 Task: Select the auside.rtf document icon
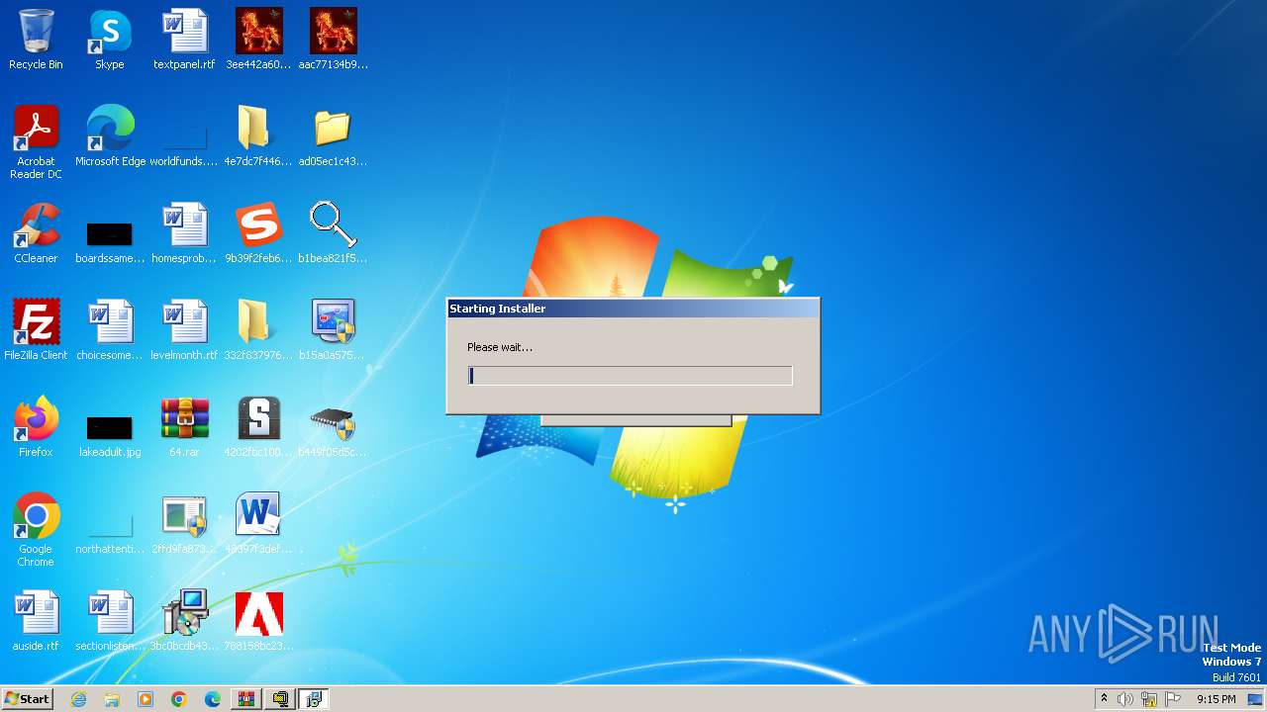tap(36, 621)
